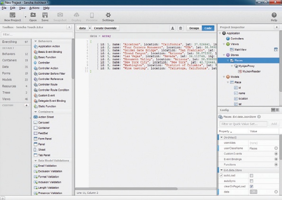The image size is (282, 200).
Task: Open the data dropdown arrow
Action: point(90,28)
